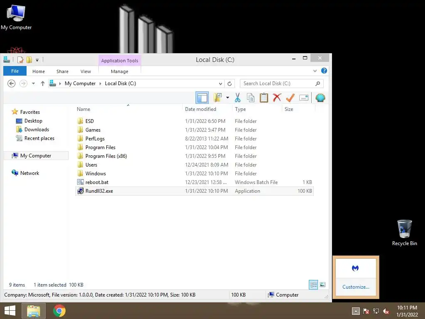Expand the folder options dropdown arrow
Image resolution: width=425 pixels, height=319 pixels.
coord(227,98)
